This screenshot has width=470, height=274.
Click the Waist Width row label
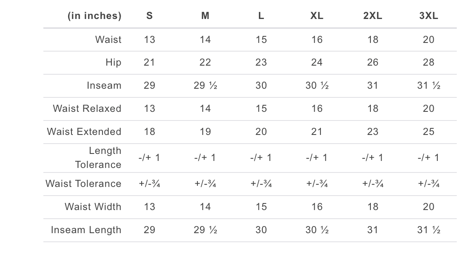(x=93, y=207)
